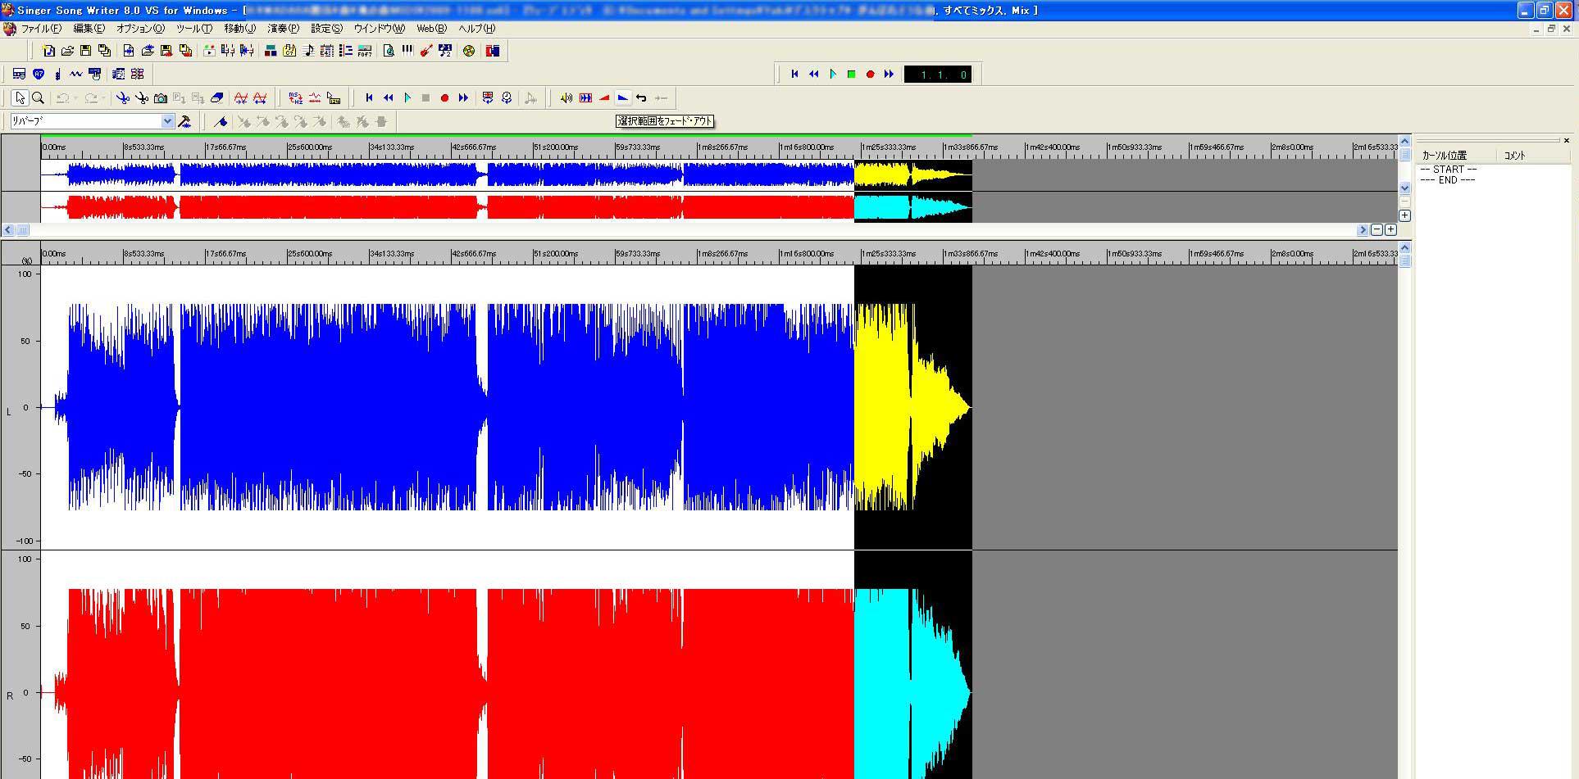Click the red fade-in ramp icon
This screenshot has width=1579, height=779.
click(604, 98)
